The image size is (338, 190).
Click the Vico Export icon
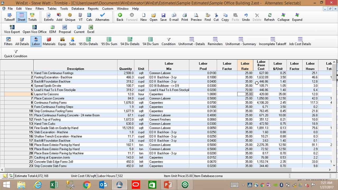[x=12, y=29]
